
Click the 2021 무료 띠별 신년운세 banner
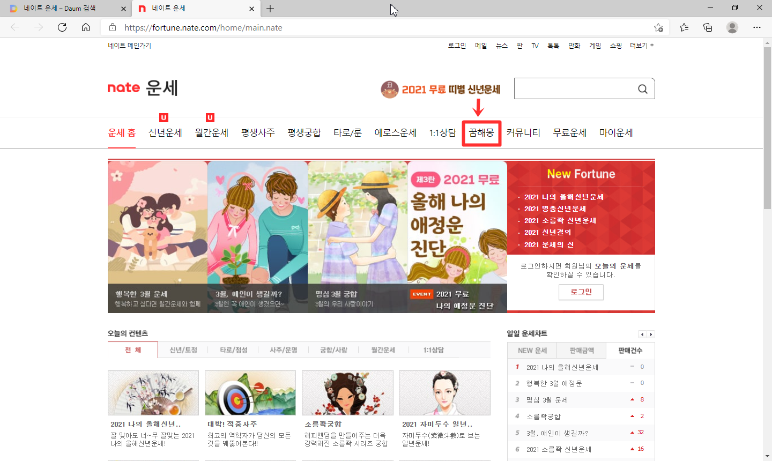441,90
